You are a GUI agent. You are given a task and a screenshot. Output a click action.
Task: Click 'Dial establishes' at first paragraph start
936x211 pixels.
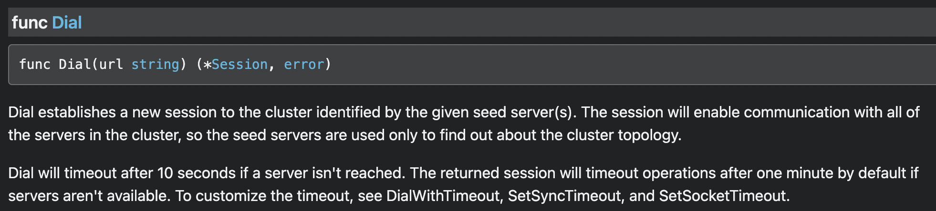pos(62,112)
